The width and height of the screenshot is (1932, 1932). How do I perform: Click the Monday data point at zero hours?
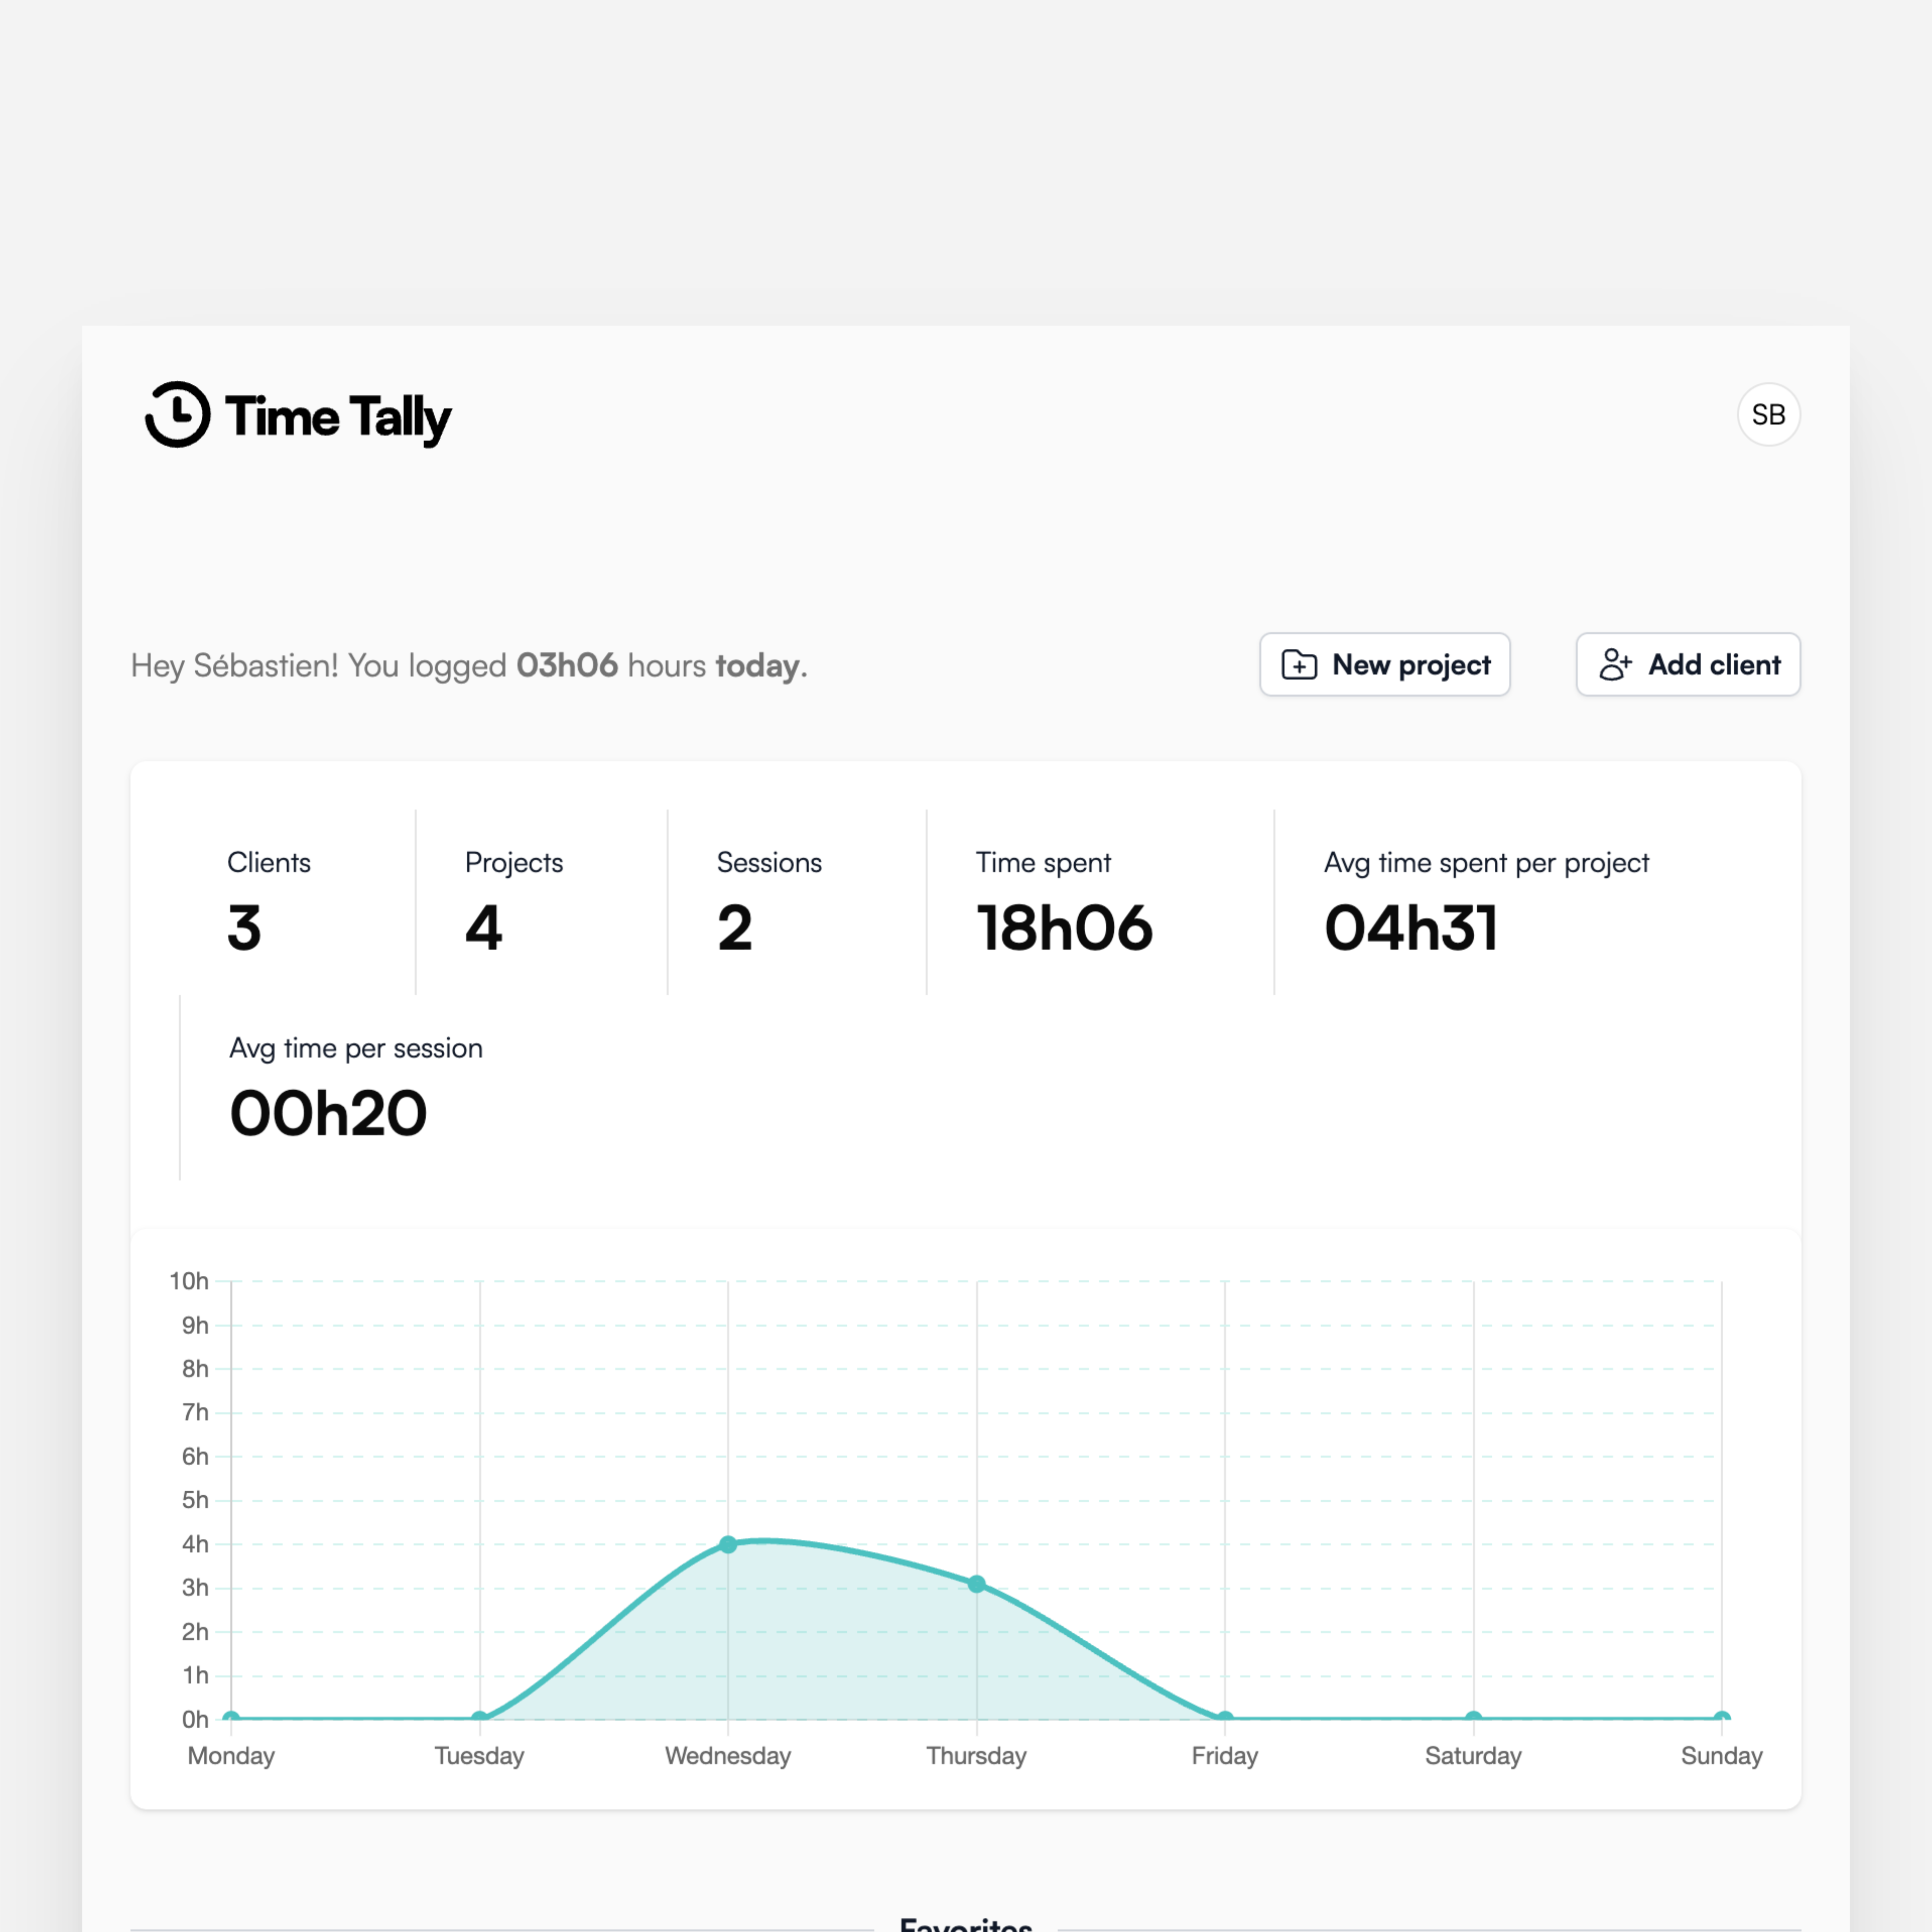(231, 1717)
